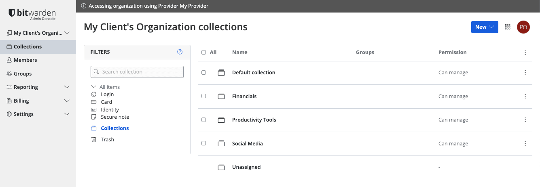Open options menu for Financials row
540x187 pixels.
coord(525,96)
